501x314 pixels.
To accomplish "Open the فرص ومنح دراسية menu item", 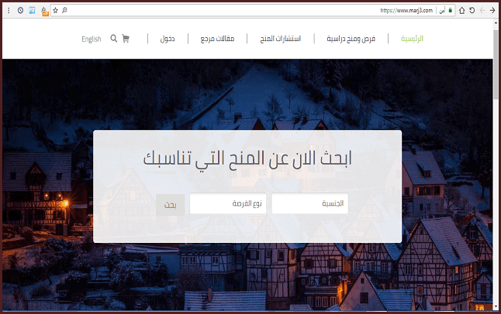I will (x=351, y=39).
